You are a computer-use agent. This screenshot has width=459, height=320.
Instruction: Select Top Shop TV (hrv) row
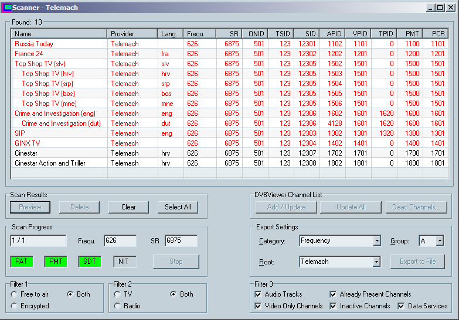point(230,74)
